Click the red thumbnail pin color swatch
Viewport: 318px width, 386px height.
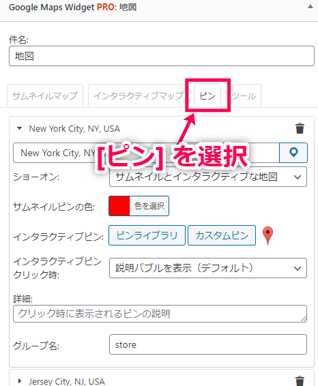coord(119,206)
